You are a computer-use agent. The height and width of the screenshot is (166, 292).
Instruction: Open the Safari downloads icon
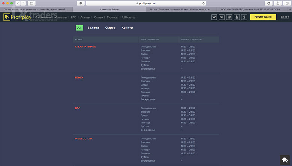(268, 3)
